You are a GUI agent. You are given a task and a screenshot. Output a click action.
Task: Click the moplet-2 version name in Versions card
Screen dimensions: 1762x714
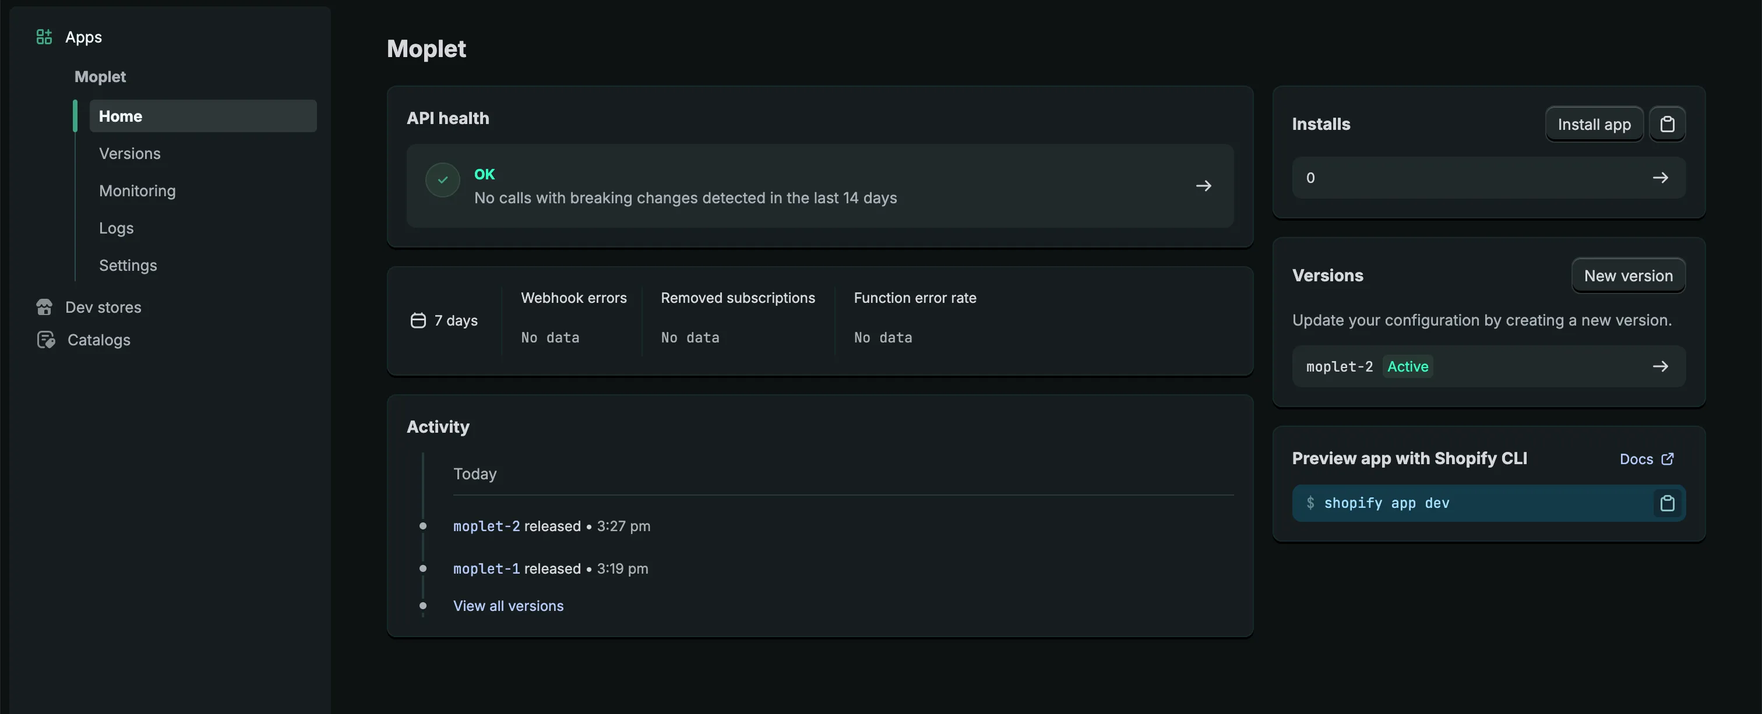[x=1340, y=366]
